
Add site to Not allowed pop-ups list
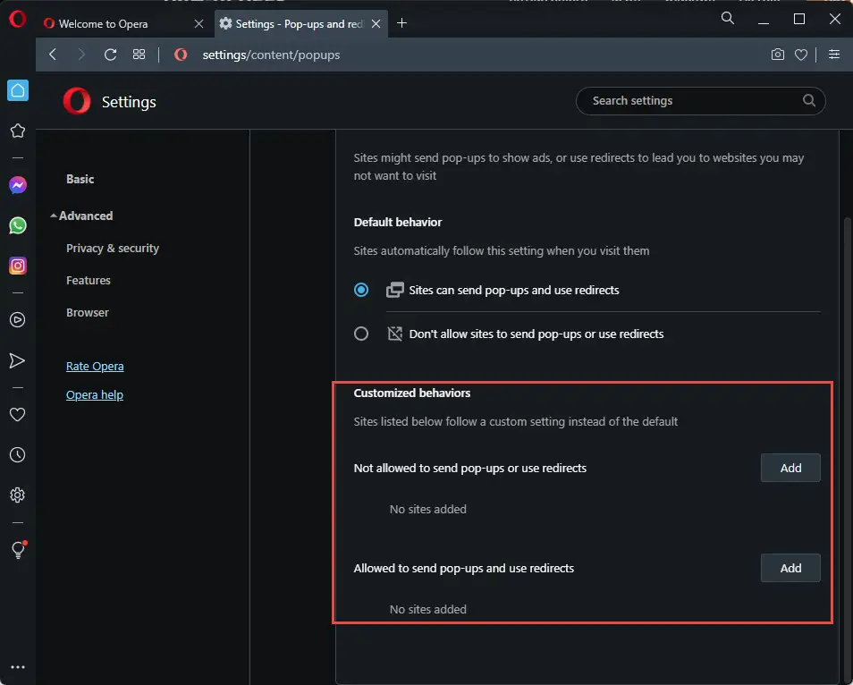(790, 468)
